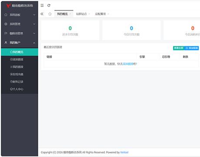The width and height of the screenshot is (200, 157).
Task: Open the house-icon menu in sidebar
Action: tap(20, 15)
